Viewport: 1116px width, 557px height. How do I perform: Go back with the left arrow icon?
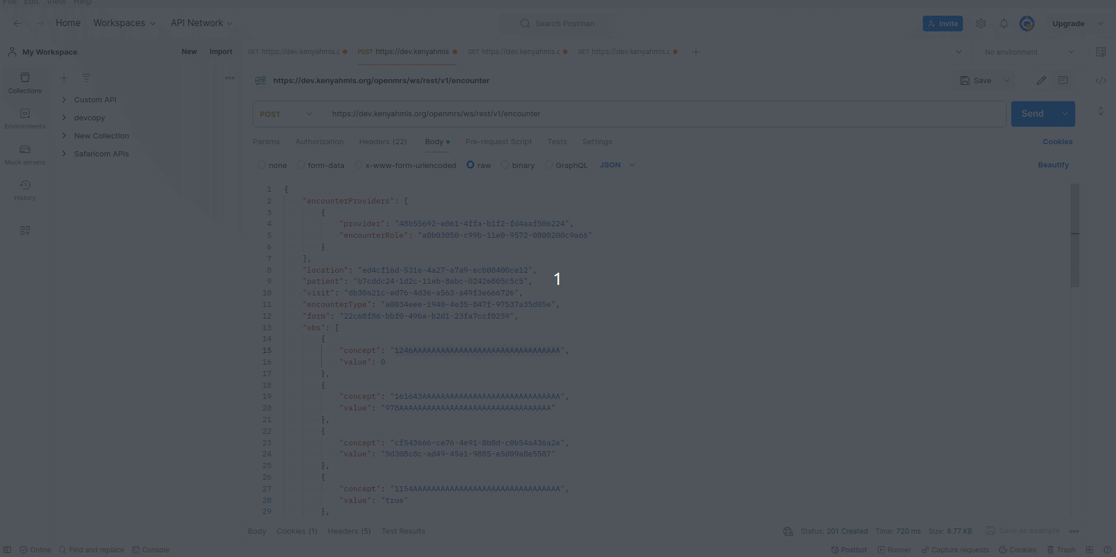18,23
